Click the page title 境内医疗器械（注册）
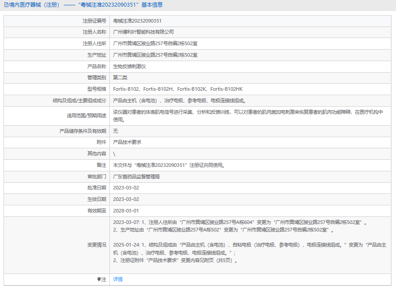The width and height of the screenshot is (396, 289). pyautogui.click(x=35, y=5)
